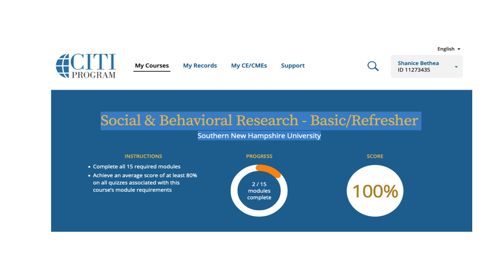Image resolution: width=488 pixels, height=256 pixels.
Task: Click the Social & Behavioral Research course title
Action: pyautogui.click(x=259, y=120)
